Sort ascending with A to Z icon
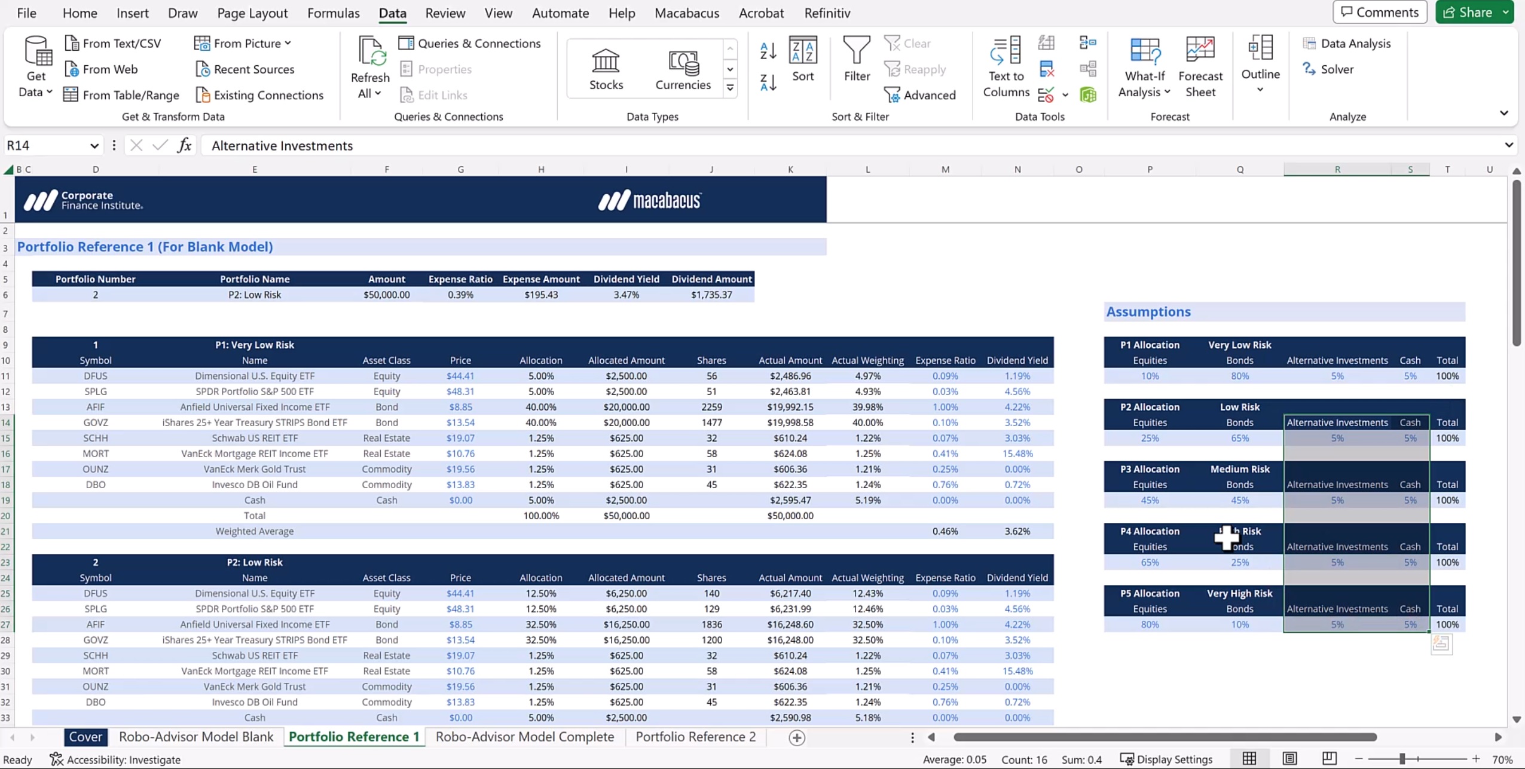1525x769 pixels. (768, 51)
